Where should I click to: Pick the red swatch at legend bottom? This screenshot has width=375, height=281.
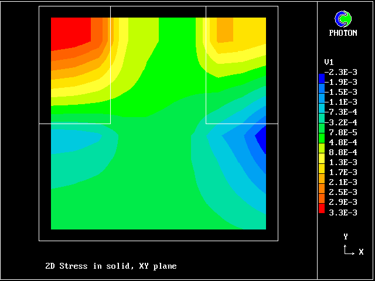[x=321, y=208]
